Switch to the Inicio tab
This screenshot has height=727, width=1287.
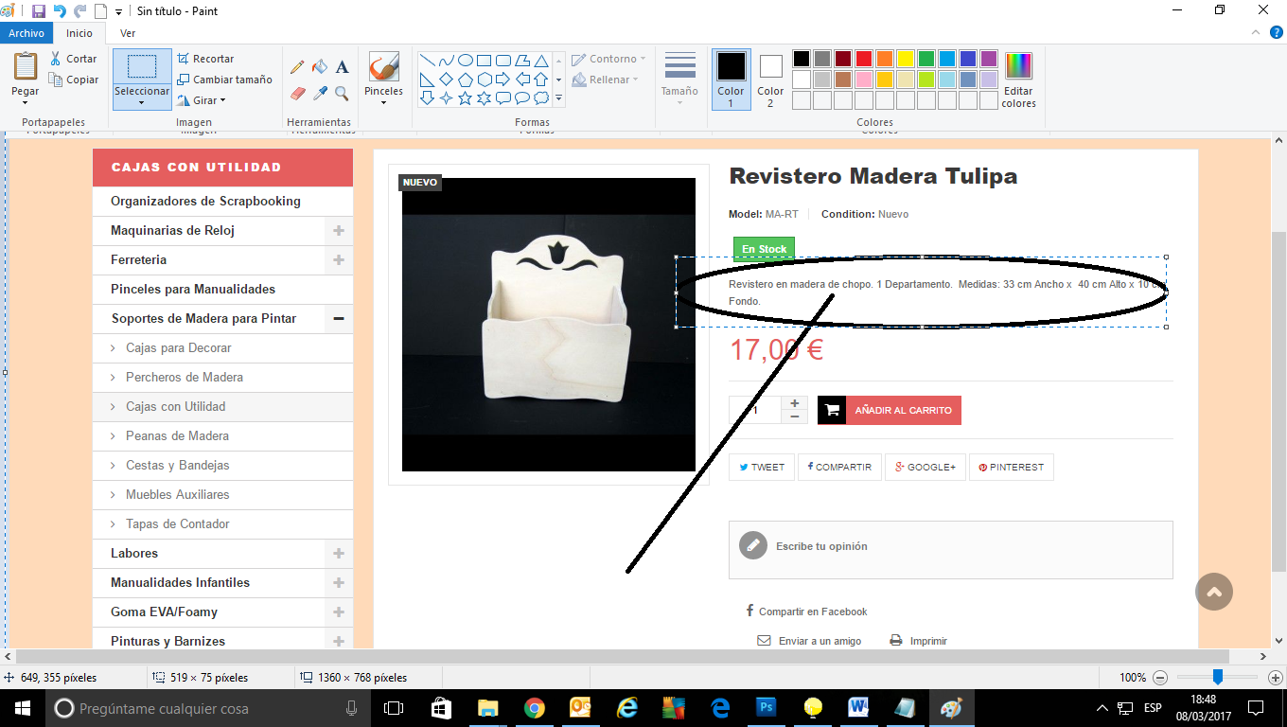[x=79, y=33]
